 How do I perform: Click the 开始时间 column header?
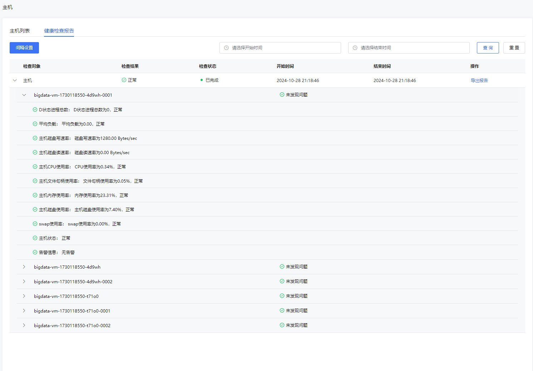tap(285, 66)
